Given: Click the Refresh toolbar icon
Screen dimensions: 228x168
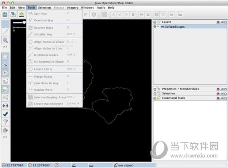Looking at the screenshot, I should pos(94,15).
